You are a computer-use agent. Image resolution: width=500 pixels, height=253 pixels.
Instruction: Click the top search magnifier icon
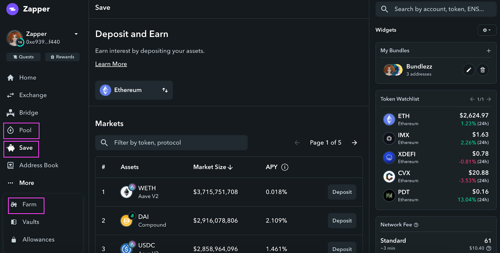385,9
